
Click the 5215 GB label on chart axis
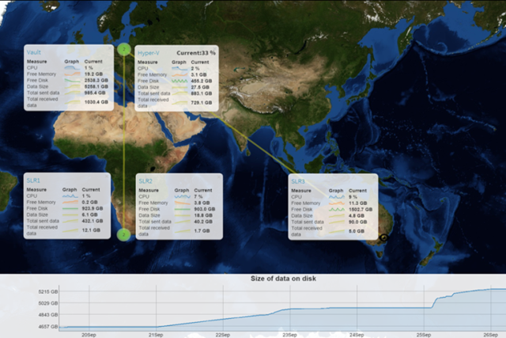click(x=47, y=292)
